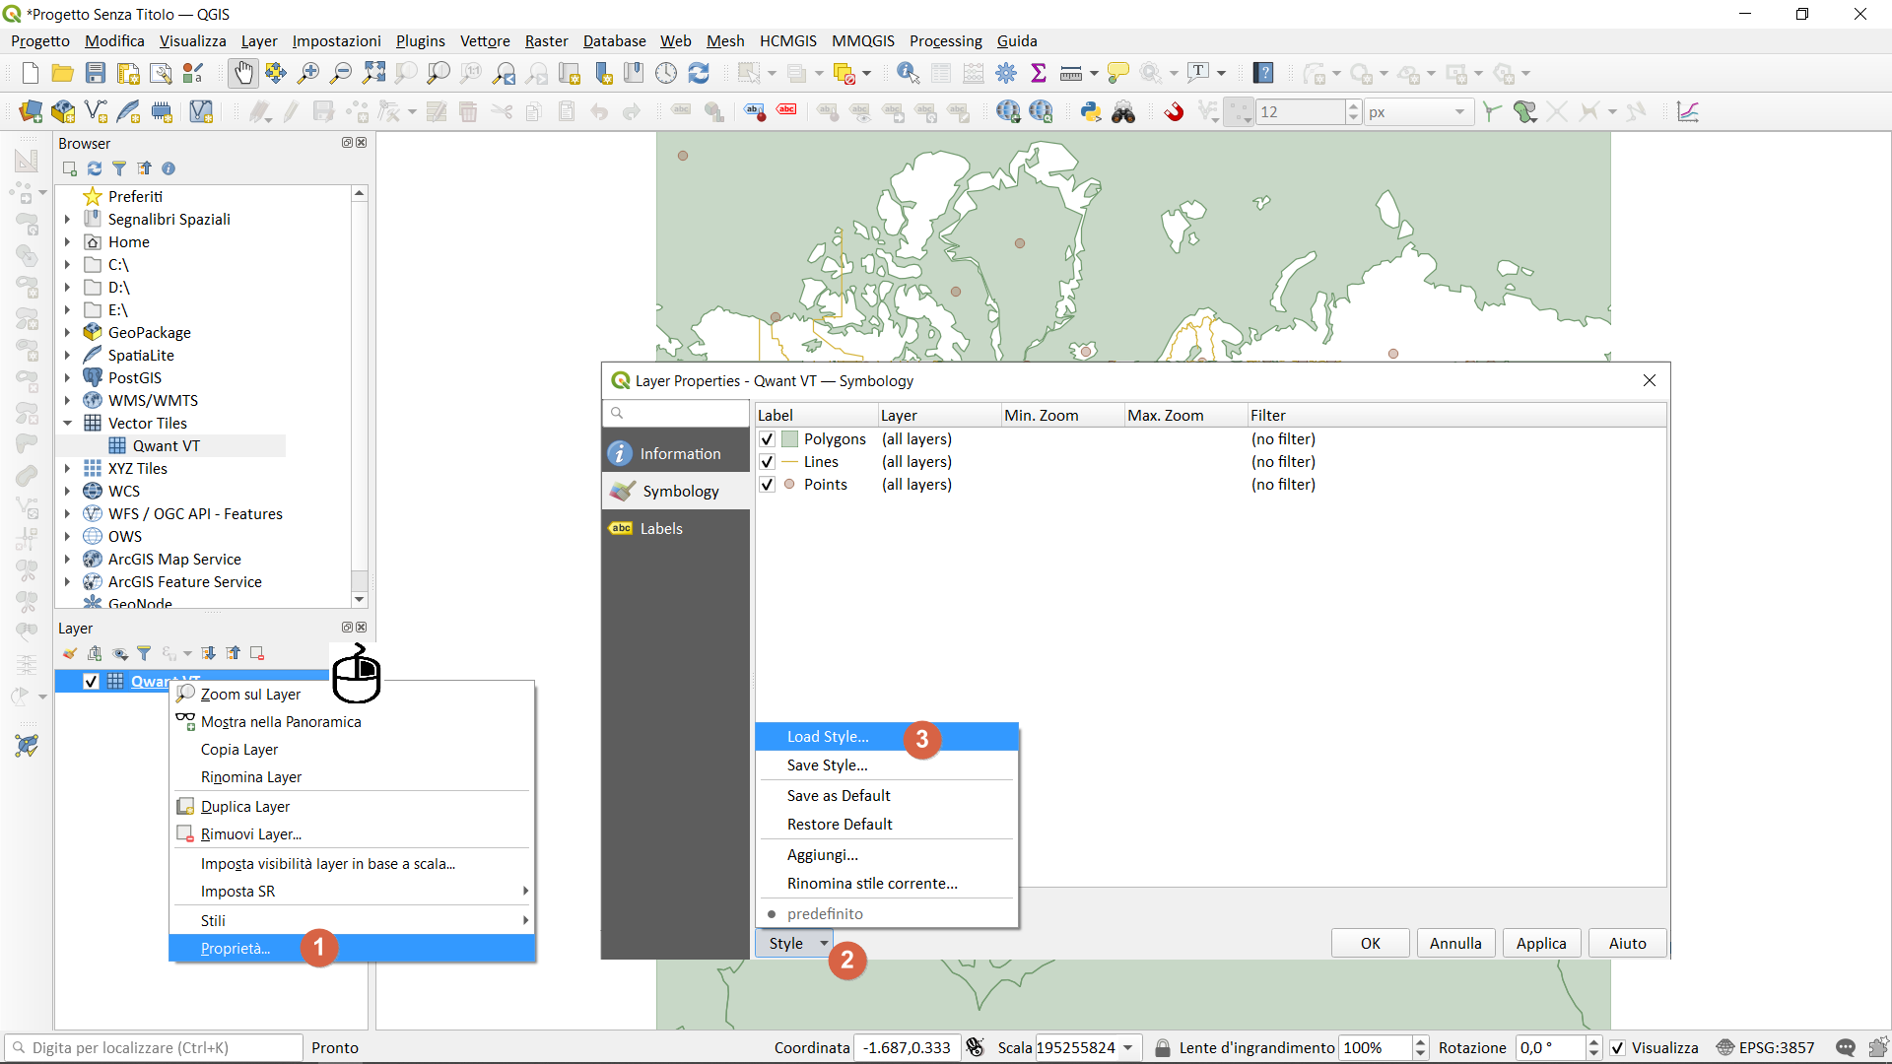Choose Load Style from the menu
The height and width of the screenshot is (1064, 1892).
tap(828, 736)
